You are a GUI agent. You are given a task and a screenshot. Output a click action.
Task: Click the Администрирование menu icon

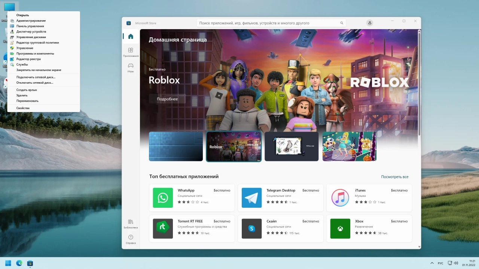tap(12, 21)
